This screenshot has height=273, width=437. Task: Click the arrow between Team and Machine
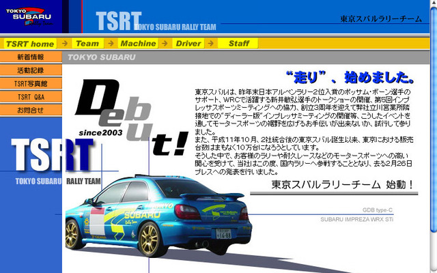111,44
